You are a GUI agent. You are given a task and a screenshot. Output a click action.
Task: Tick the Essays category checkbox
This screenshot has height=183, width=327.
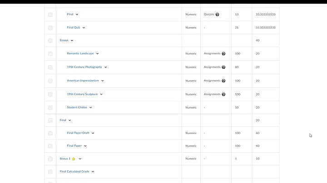50,41
